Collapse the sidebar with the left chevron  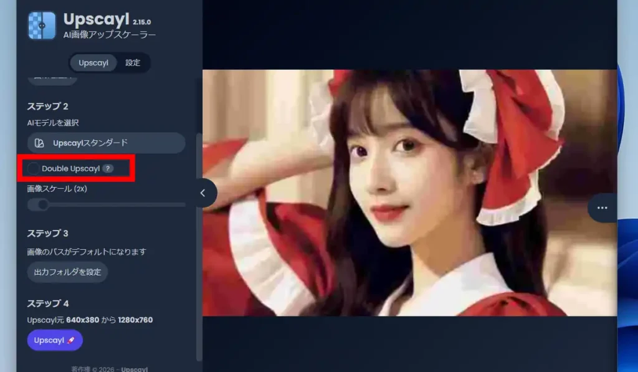coord(202,193)
